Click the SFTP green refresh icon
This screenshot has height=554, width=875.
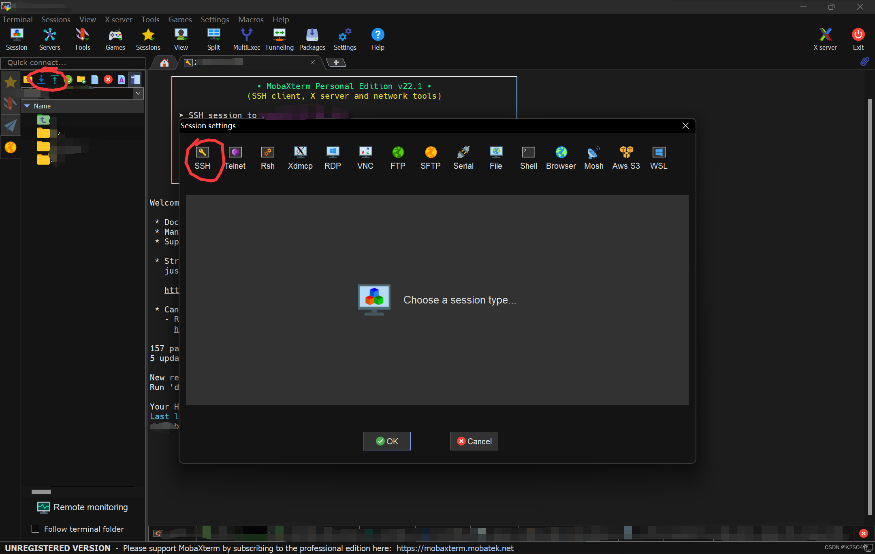tap(69, 79)
